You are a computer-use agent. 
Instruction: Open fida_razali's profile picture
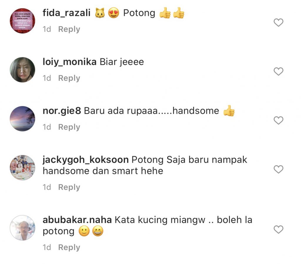tap(22, 21)
